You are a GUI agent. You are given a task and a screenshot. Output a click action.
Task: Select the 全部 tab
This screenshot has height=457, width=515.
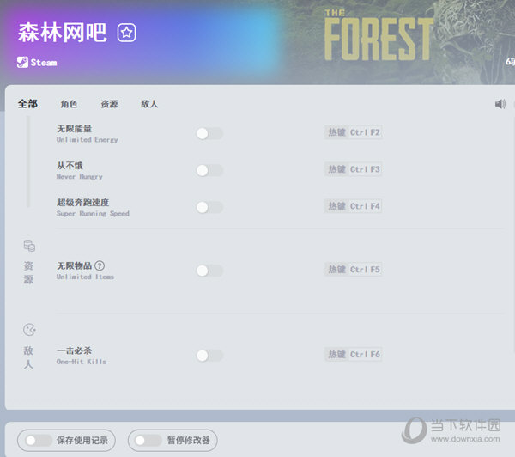pos(27,104)
